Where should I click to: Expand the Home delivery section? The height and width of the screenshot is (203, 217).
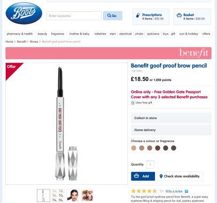click(171, 130)
